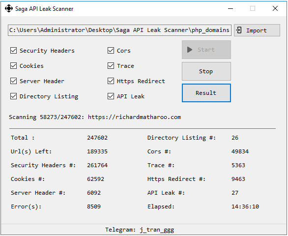
Task: Click the "API Leak #:" label
Action: point(166,193)
